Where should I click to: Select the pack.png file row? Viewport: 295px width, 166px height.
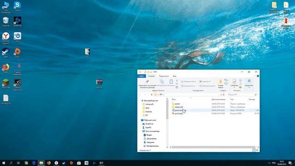[x=215, y=113]
